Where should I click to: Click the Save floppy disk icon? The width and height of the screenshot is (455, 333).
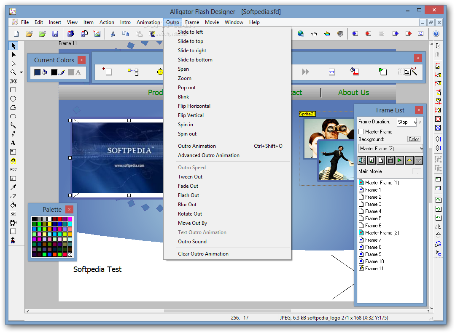(55, 34)
